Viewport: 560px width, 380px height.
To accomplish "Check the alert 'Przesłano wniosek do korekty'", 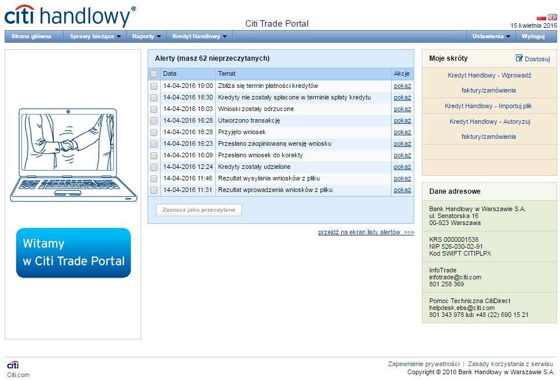I will click(154, 156).
